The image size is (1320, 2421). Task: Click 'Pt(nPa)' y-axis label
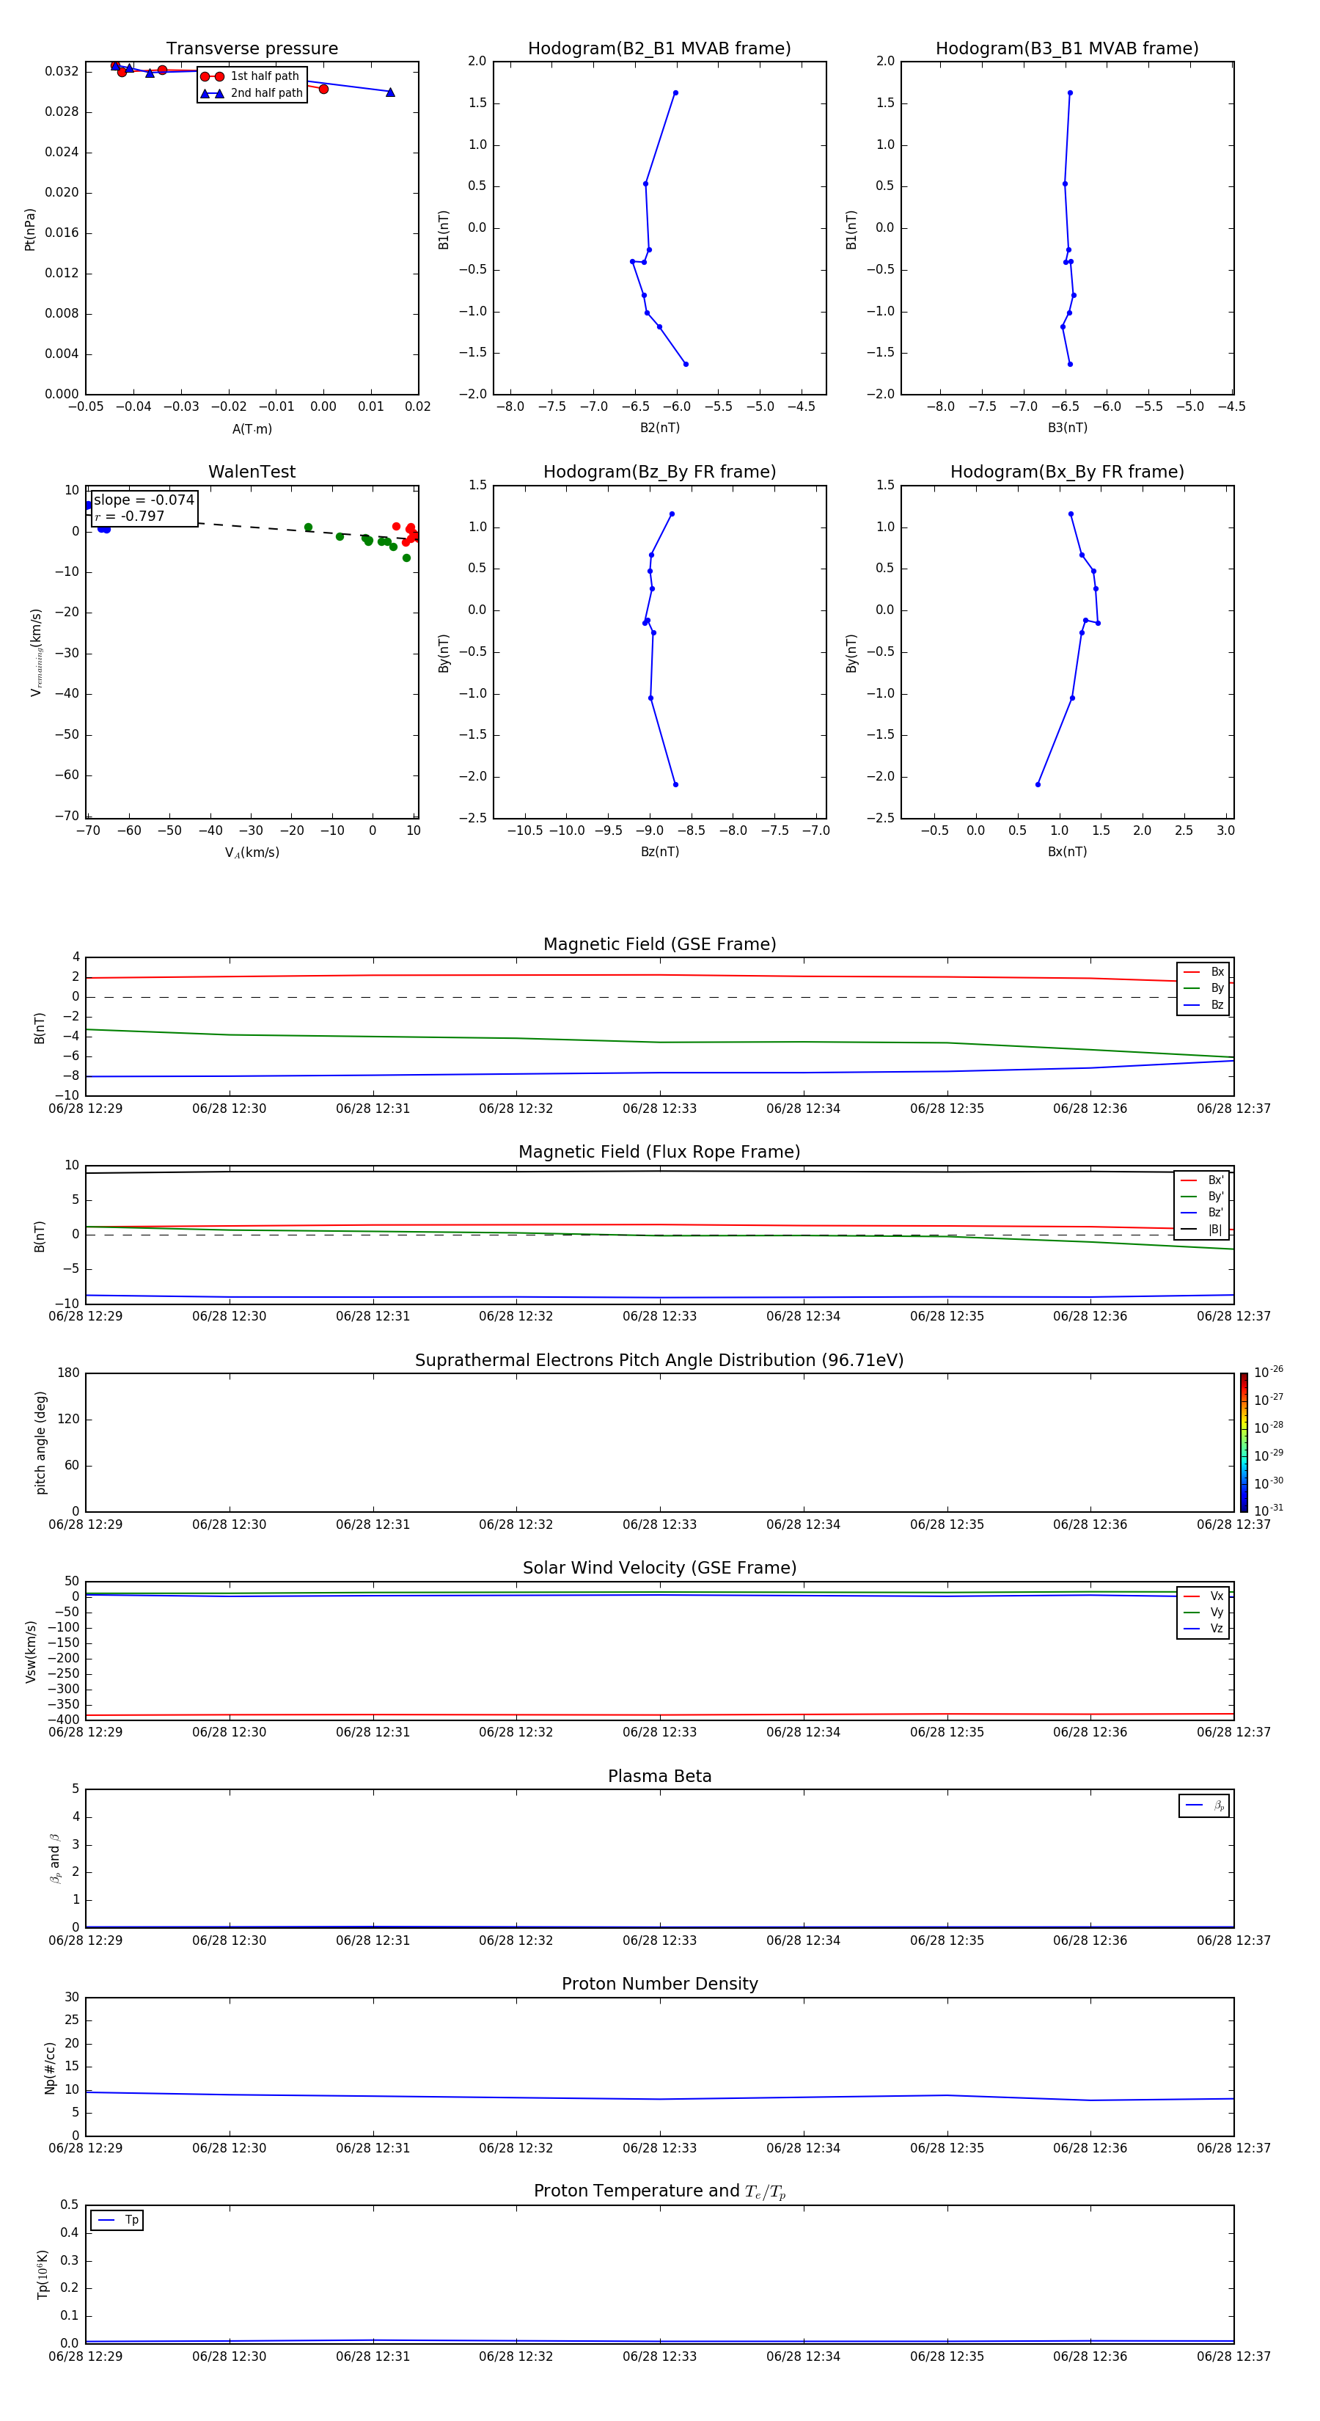point(30,230)
